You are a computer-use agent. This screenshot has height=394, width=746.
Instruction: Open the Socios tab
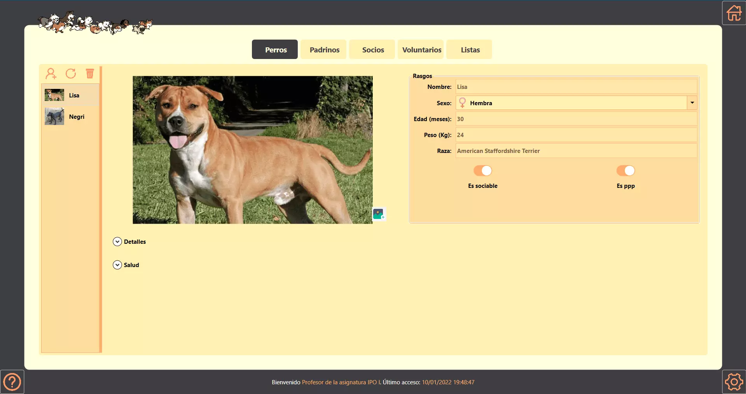(x=372, y=49)
